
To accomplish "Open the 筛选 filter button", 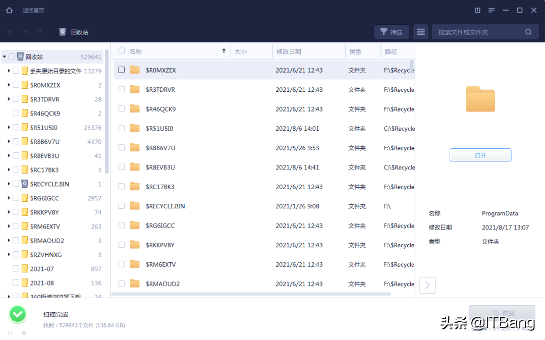I will [x=391, y=32].
